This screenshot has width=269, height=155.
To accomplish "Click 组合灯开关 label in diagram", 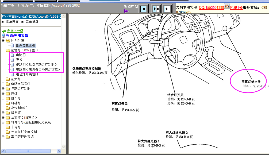I will (175, 95).
